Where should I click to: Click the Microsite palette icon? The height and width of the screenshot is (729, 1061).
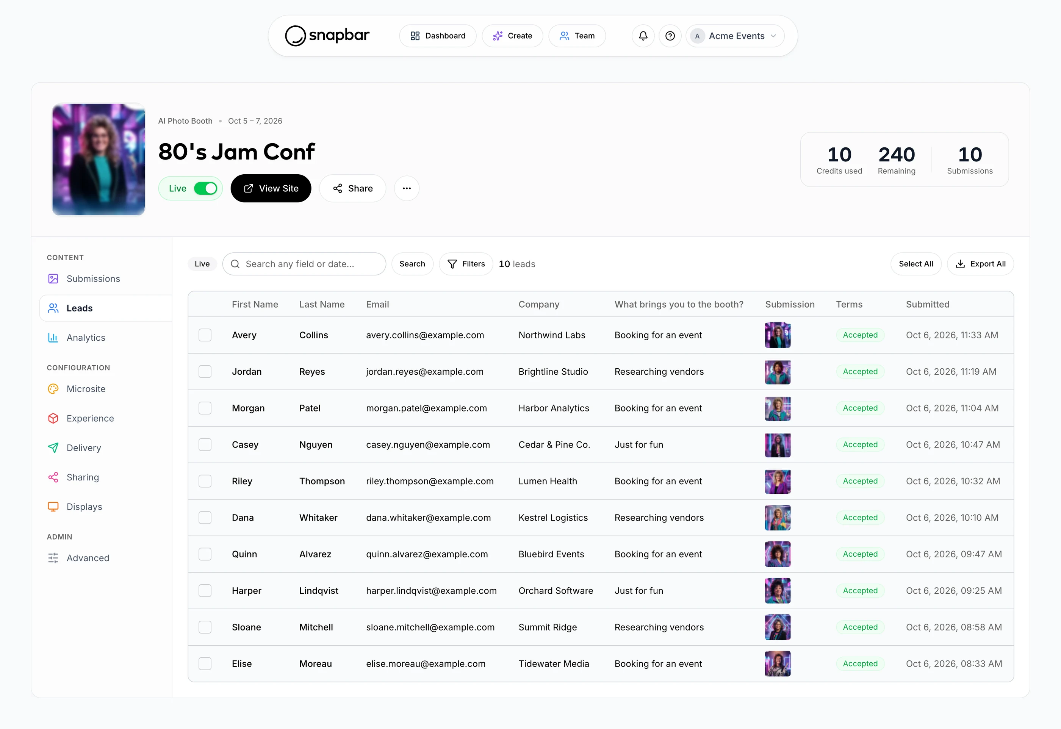tap(53, 389)
